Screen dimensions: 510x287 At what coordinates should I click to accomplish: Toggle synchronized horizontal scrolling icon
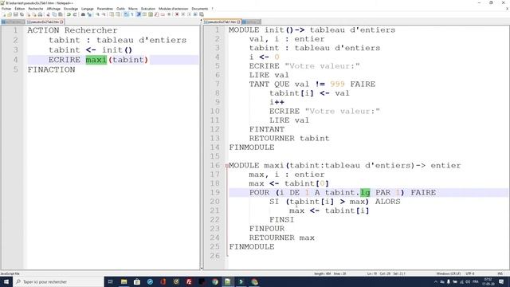[x=118, y=14]
